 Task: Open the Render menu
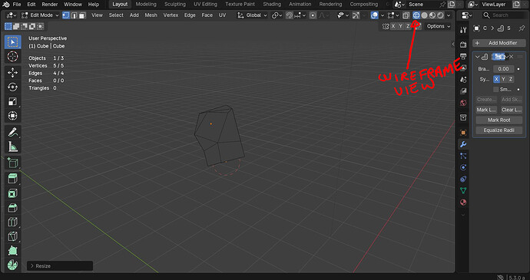[x=50, y=5]
